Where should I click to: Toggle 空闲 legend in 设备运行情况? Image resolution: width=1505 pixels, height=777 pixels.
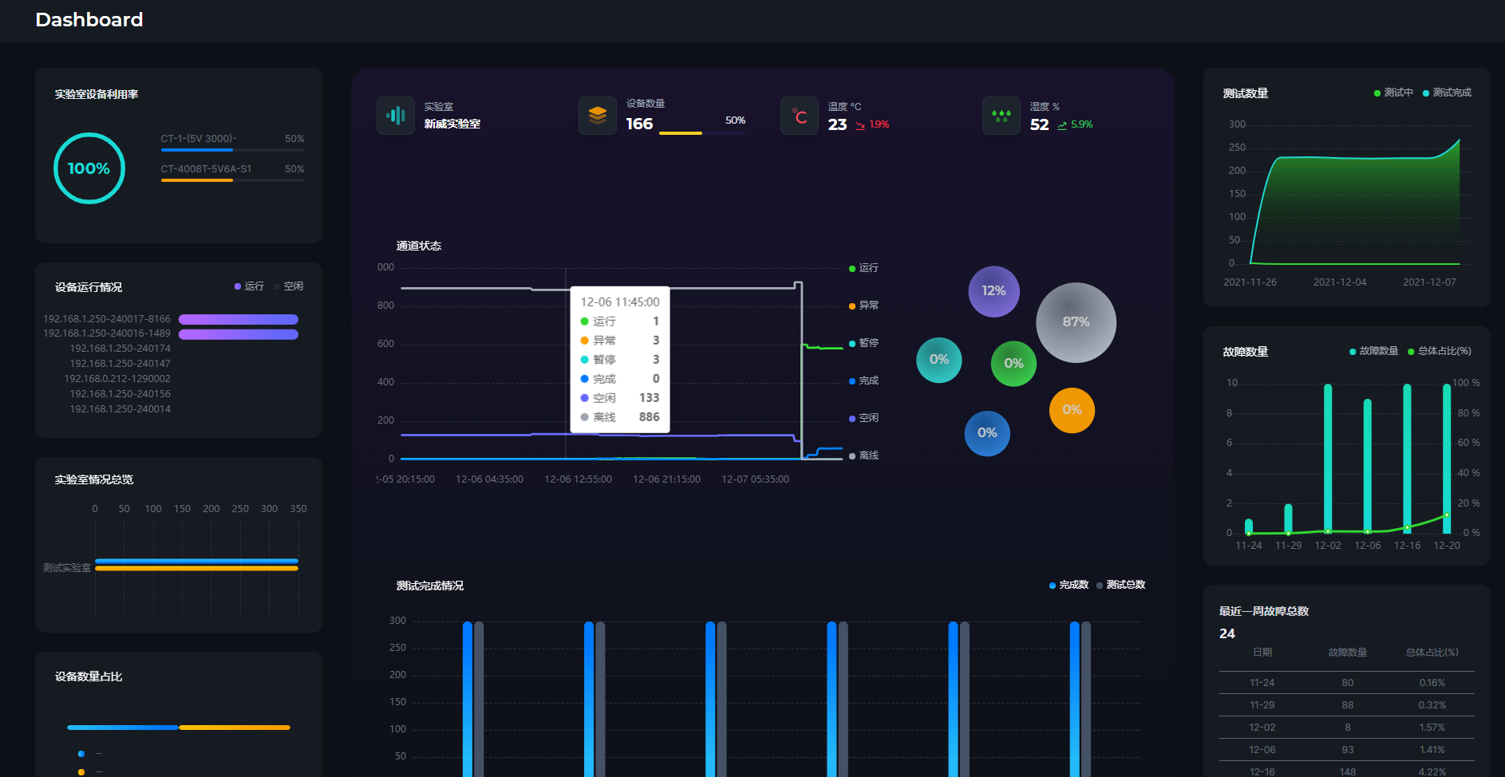288,286
